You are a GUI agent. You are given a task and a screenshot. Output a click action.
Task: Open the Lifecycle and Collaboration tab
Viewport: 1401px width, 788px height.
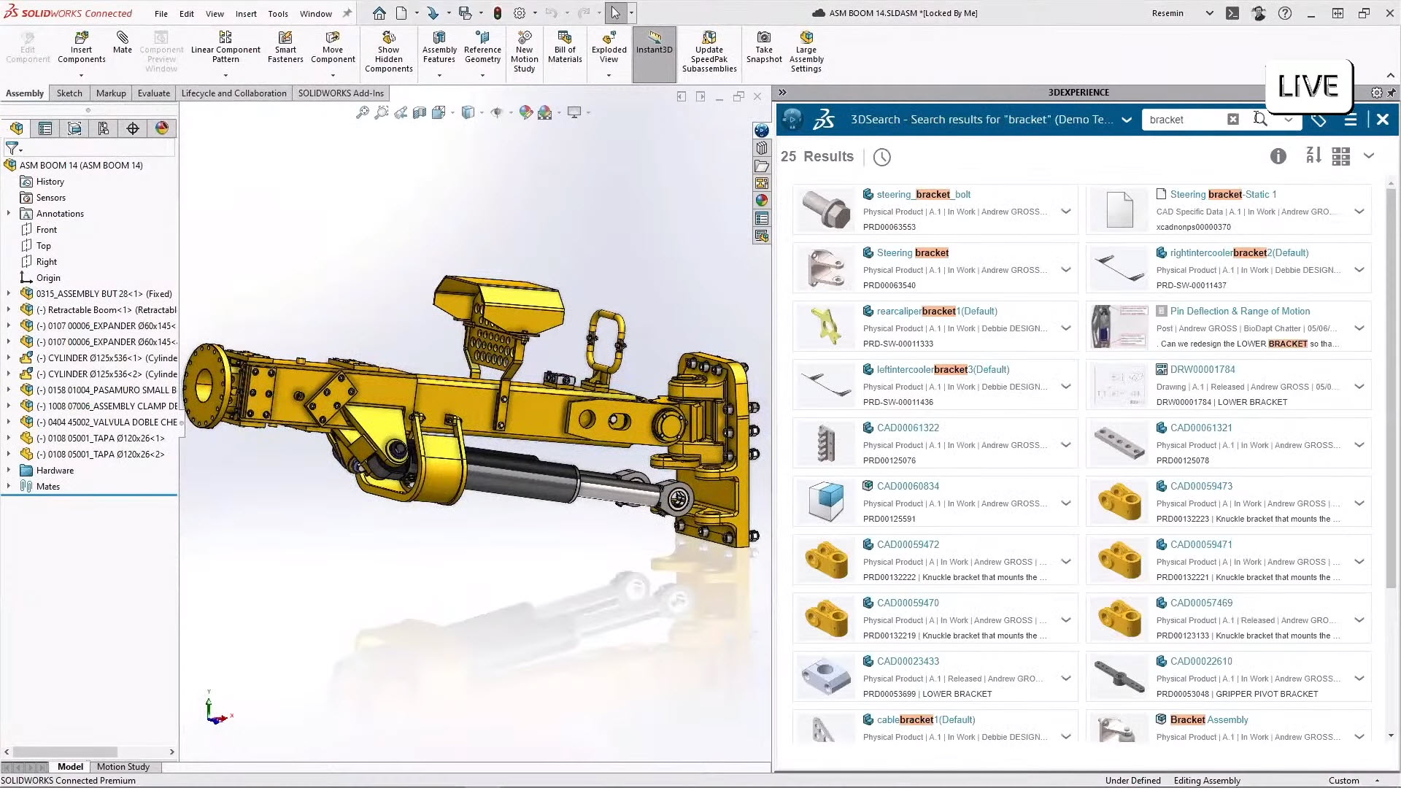click(x=233, y=93)
